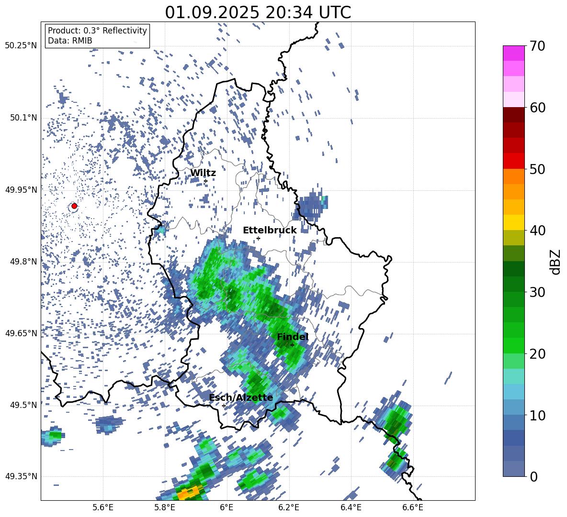Click the orange swatch just below 50
Screen dimensions: 567x517
(x=513, y=176)
